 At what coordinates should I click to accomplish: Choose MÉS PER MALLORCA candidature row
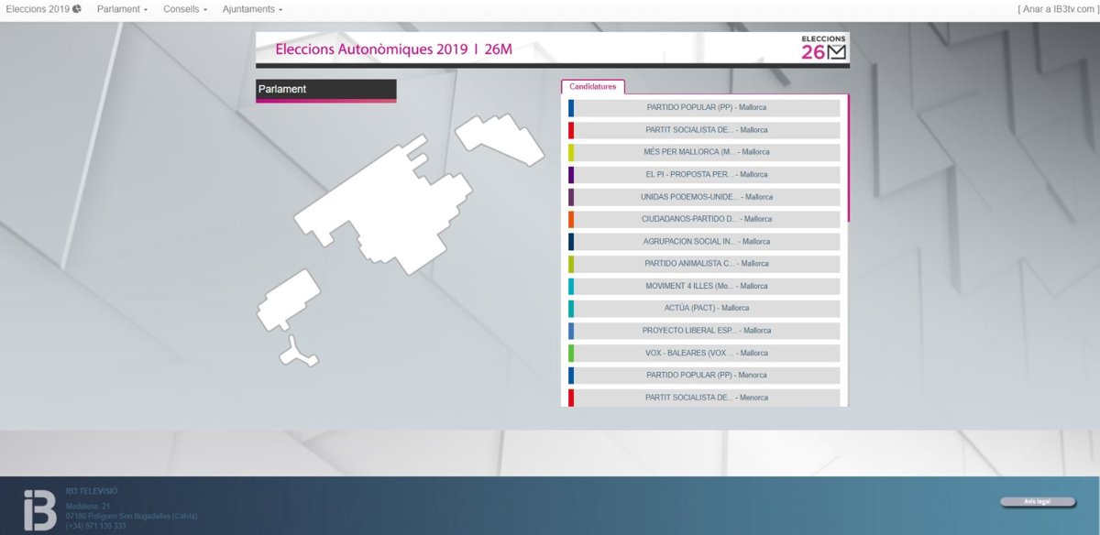(x=706, y=152)
